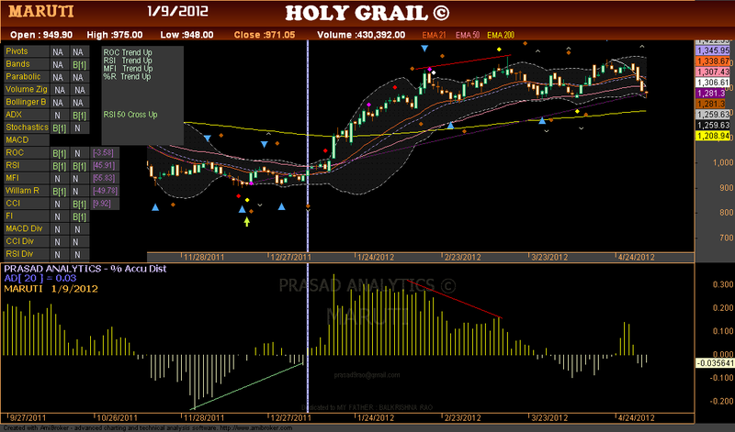Click the MARUTI ticker symbol in the header
Viewport: 735px width, 432px height.
[41, 11]
